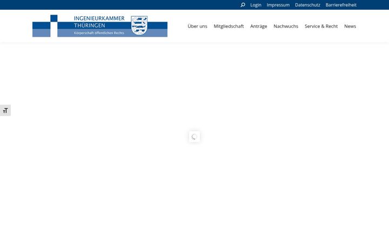Image resolution: width=389 pixels, height=243 pixels.
Task: Select the Nachwuchs menu item
Action: (286, 26)
